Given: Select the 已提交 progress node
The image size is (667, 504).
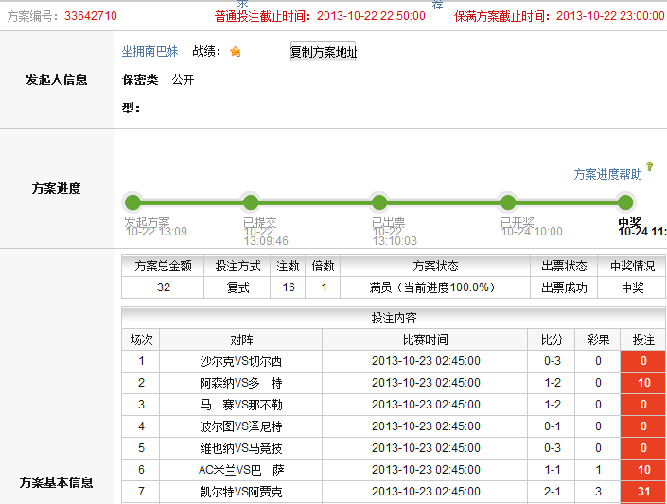Looking at the screenshot, I should click(x=251, y=202).
